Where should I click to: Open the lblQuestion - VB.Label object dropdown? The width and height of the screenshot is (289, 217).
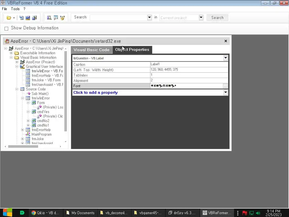pos(225,58)
